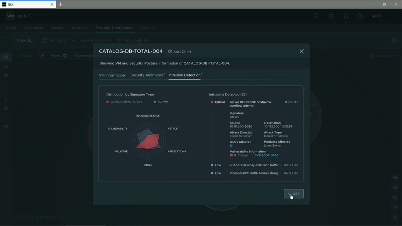Click the clock icon beside dialog title
The image size is (402, 226).
[170, 52]
